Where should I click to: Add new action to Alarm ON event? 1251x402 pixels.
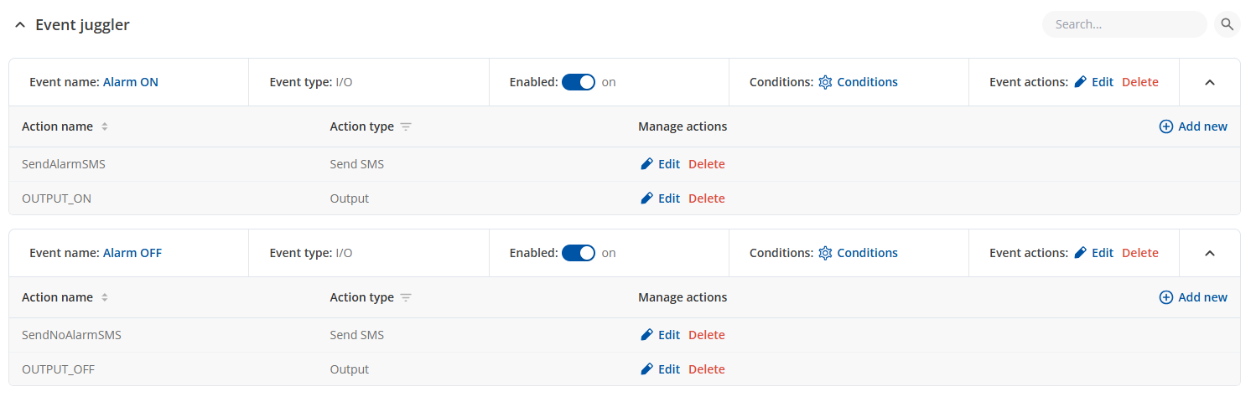pyautogui.click(x=1193, y=126)
